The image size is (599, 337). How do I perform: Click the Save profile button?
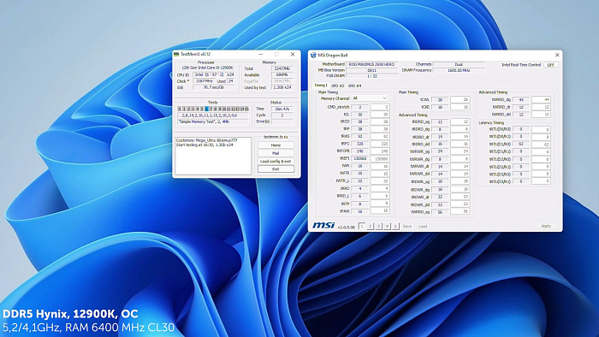pos(407,227)
